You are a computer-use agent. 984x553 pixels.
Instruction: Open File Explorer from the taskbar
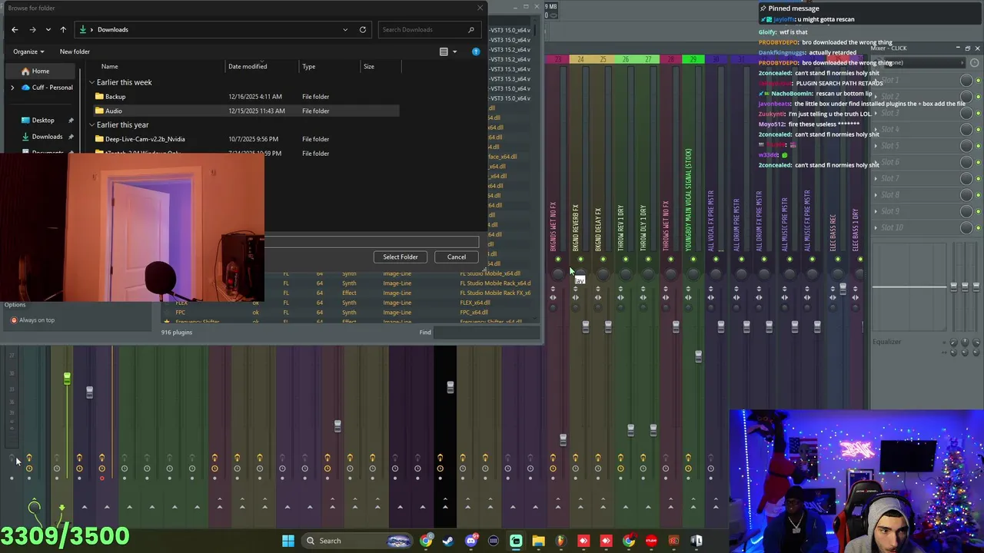pos(538,541)
